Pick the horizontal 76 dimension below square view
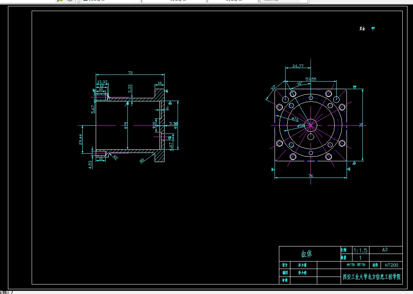This screenshot has height=294, width=413. click(x=311, y=176)
